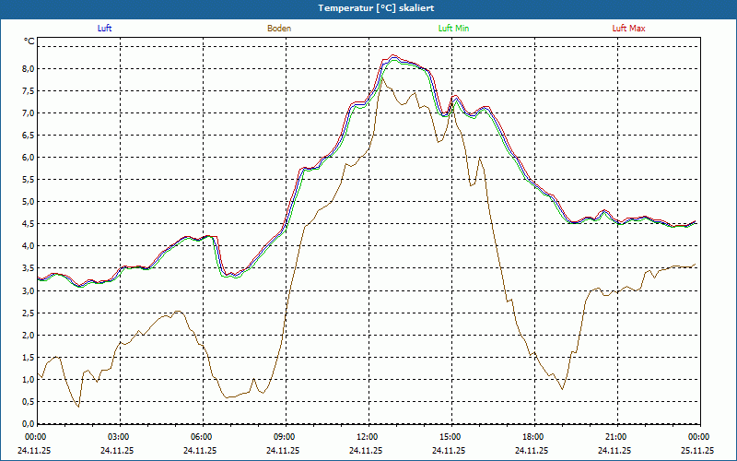Click the 15:00 time axis label
The image size is (737, 461).
pyautogui.click(x=450, y=437)
